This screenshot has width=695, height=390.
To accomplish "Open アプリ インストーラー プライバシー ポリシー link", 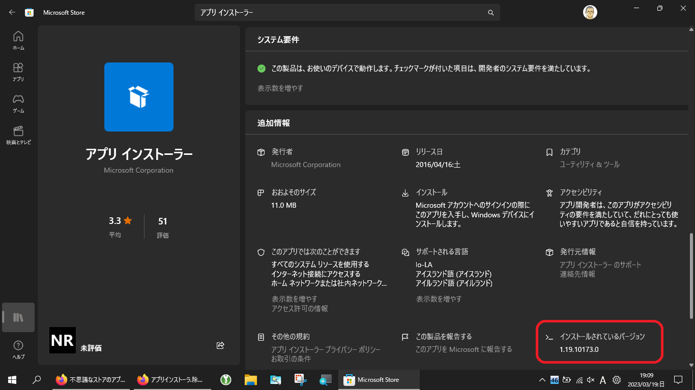I will coord(326,350).
